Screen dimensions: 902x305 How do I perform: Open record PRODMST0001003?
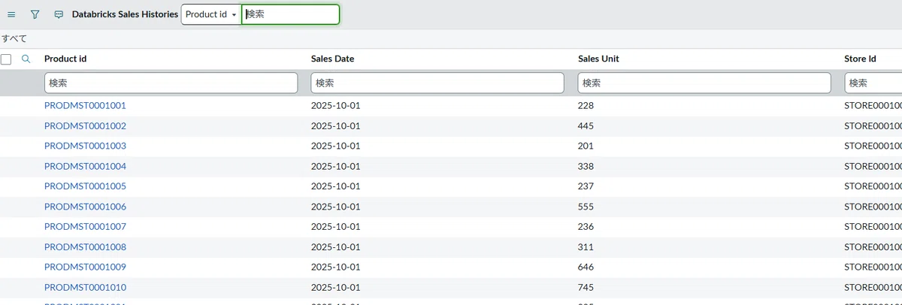pos(85,146)
